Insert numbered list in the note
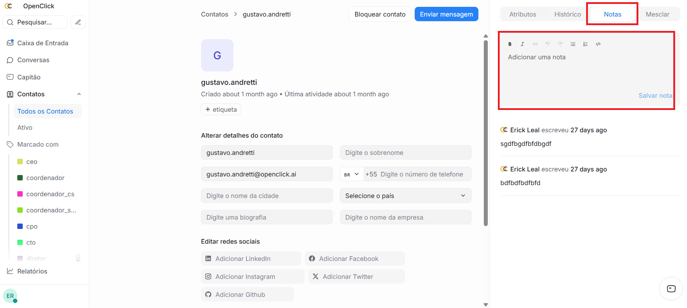The image size is (687, 308). [585, 44]
